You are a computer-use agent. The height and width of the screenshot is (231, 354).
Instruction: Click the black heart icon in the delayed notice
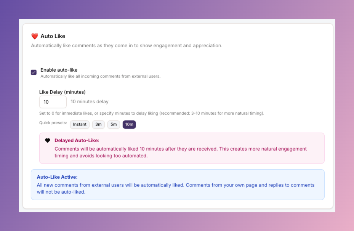(x=47, y=140)
